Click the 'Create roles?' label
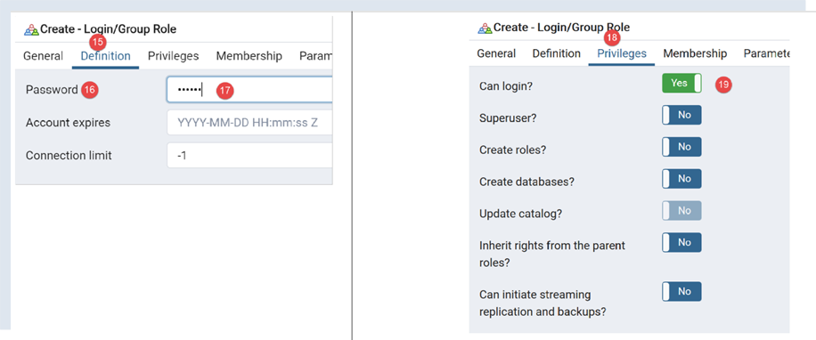The width and height of the screenshot is (816, 340). [512, 150]
